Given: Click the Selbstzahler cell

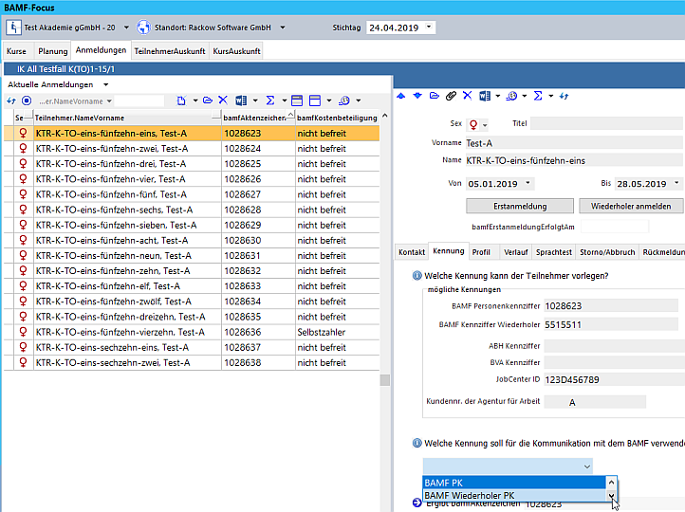Looking at the screenshot, I should 337,332.
